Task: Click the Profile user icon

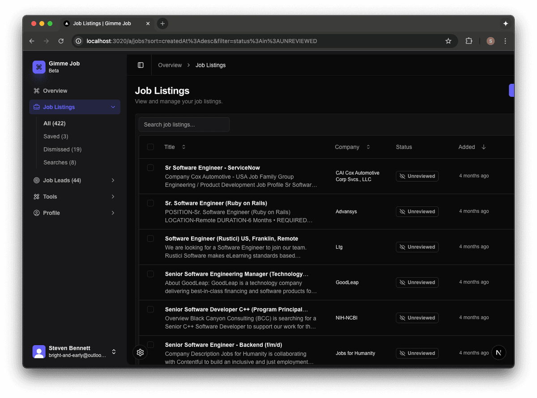Action: click(37, 213)
